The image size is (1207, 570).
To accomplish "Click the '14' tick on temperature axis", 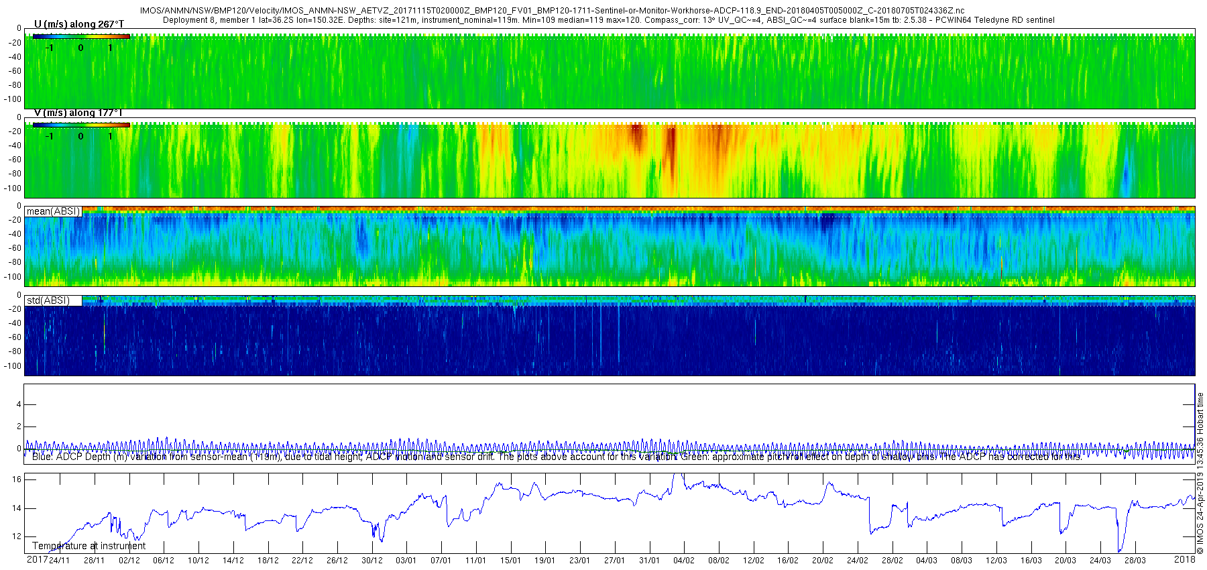I will pyautogui.click(x=17, y=508).
